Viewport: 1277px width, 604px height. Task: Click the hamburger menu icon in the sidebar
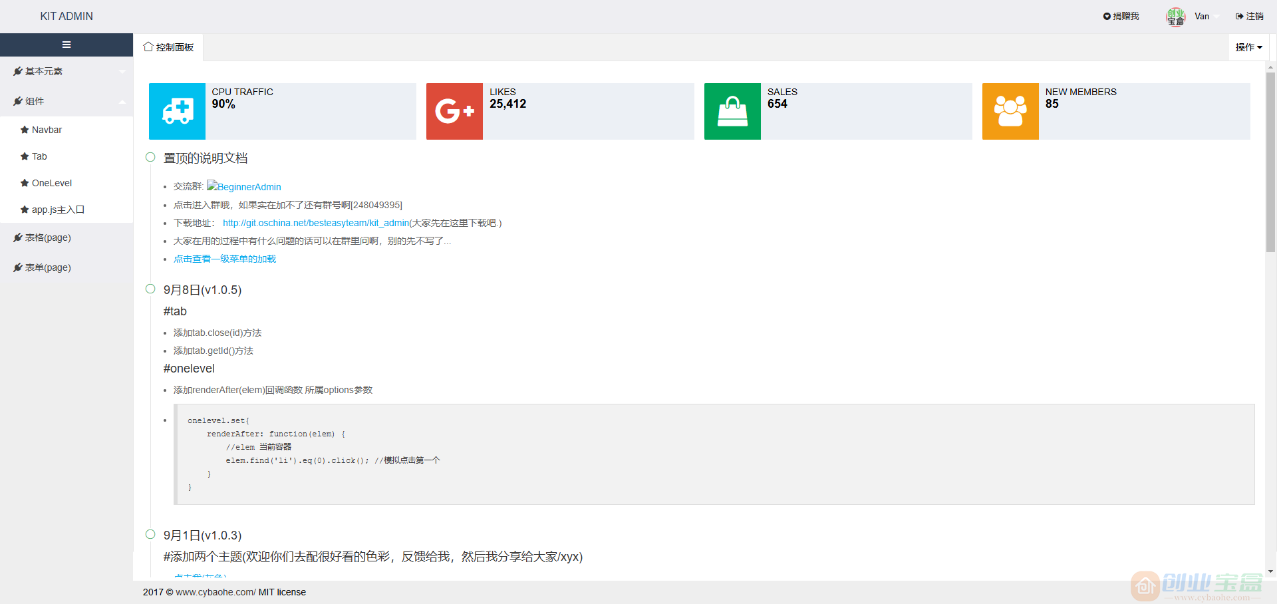coord(67,45)
